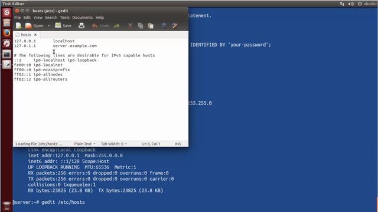Image resolution: width=378 pixels, height=212 pixels.
Task: Click on the 'server.example.com' text
Action: pos(75,46)
